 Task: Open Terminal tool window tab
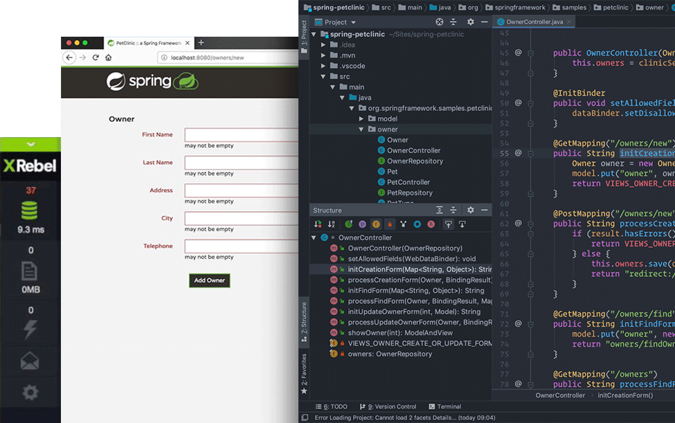pyautogui.click(x=444, y=406)
